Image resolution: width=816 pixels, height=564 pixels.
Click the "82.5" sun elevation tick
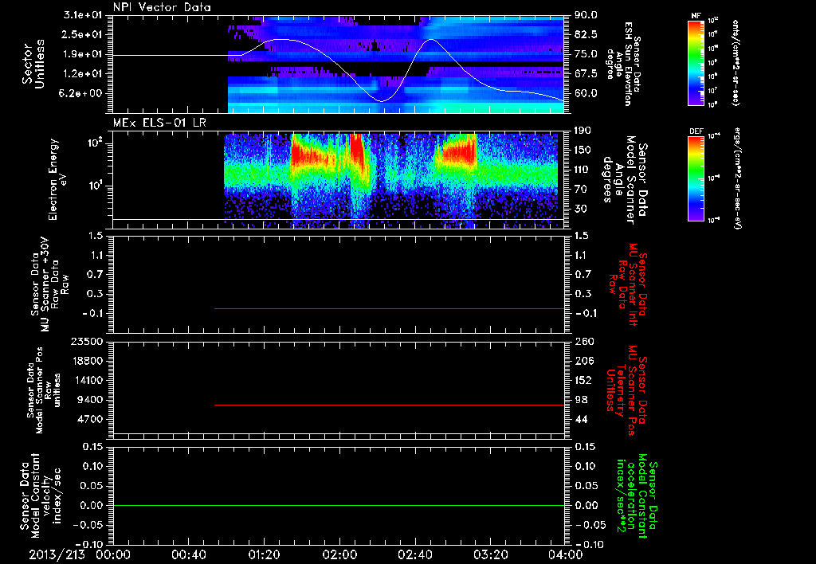click(586, 34)
